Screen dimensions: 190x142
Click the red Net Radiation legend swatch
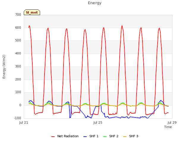click(x=53, y=137)
